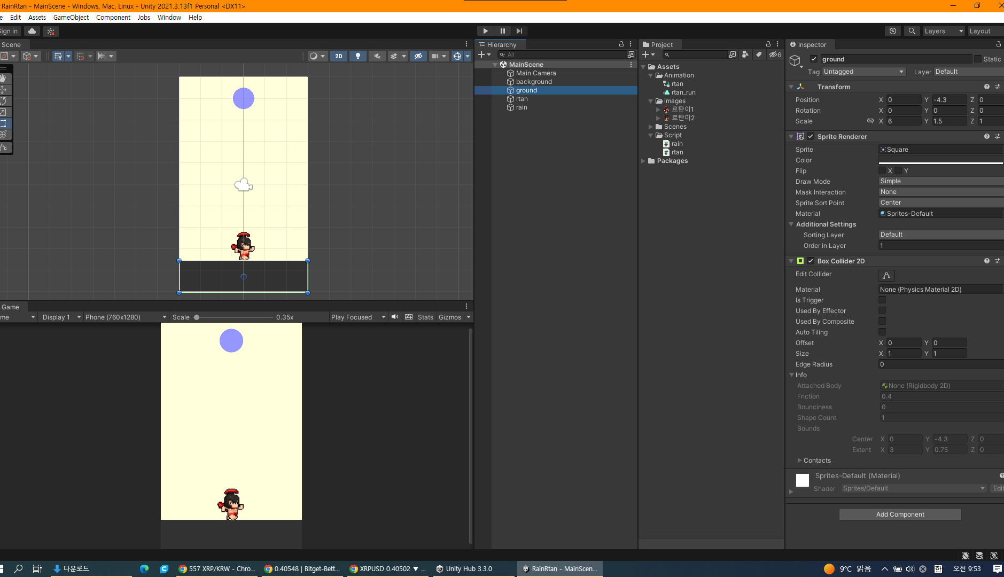Open the Layers dropdown in top toolbar
The height and width of the screenshot is (577, 1004).
click(x=944, y=31)
